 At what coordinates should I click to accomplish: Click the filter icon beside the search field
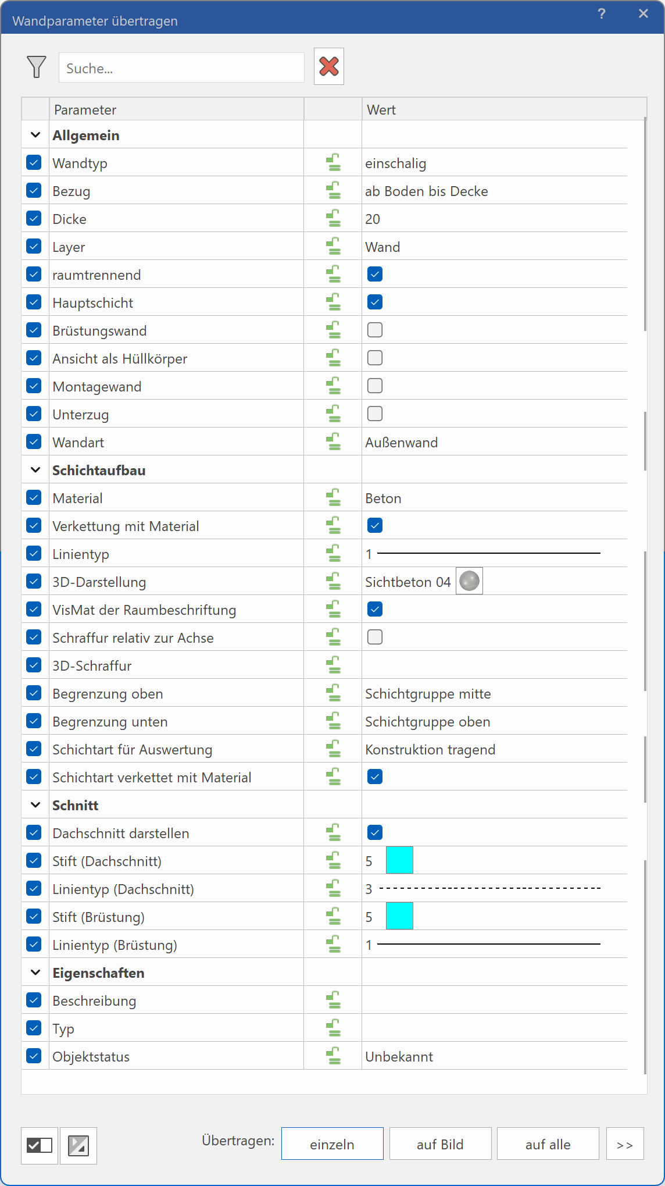pyautogui.click(x=36, y=66)
